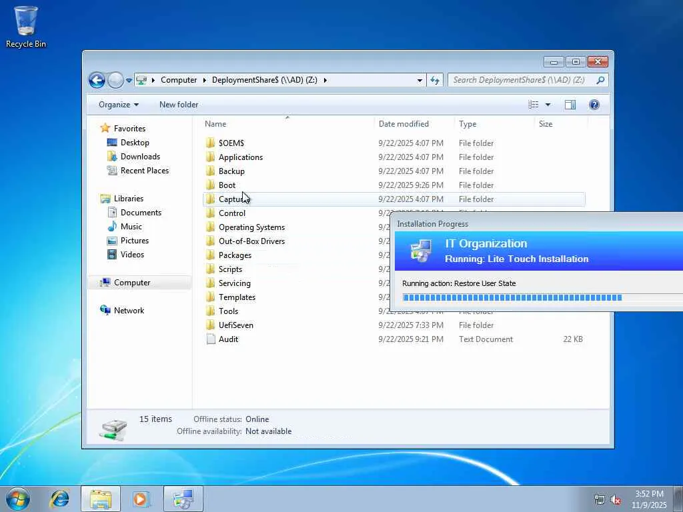This screenshot has width=683, height=512.
Task: Expand arrow after DeploymentShare$ breadcrumb
Action: coord(325,80)
